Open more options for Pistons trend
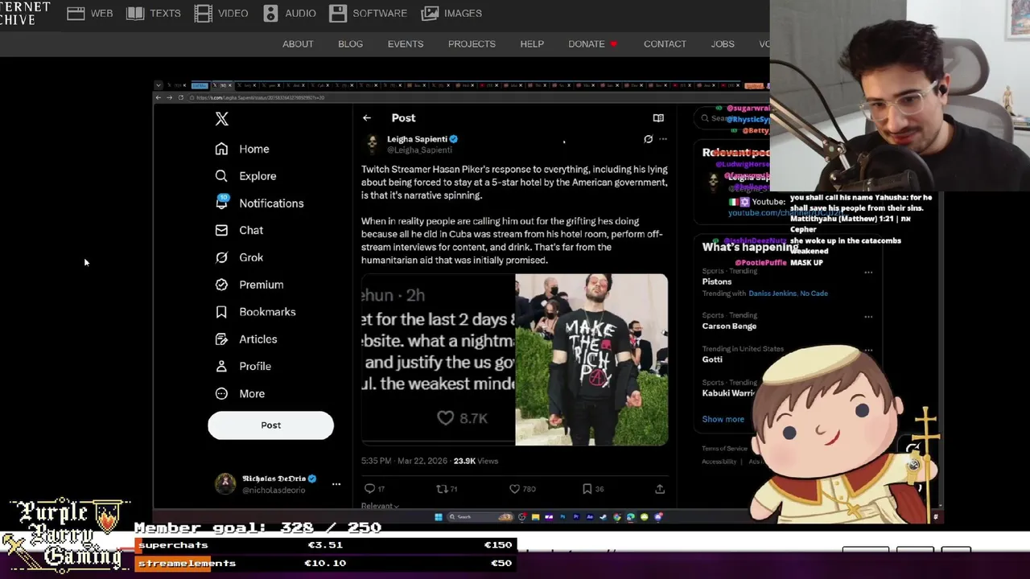This screenshot has width=1030, height=579. click(868, 273)
